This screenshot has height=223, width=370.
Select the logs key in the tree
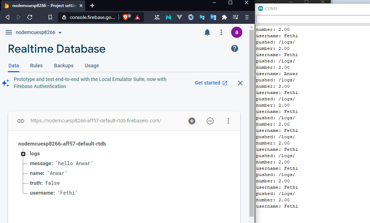click(x=35, y=154)
